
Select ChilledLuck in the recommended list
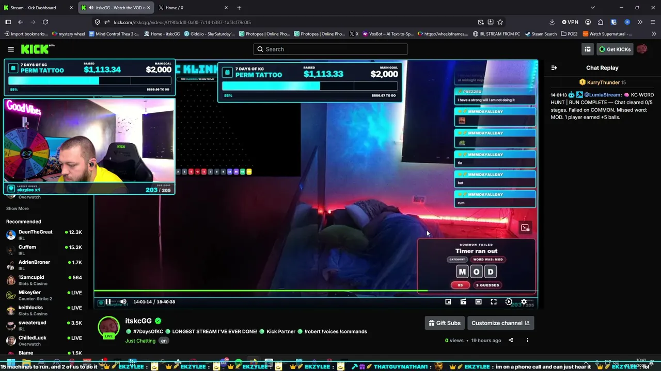tap(44, 340)
